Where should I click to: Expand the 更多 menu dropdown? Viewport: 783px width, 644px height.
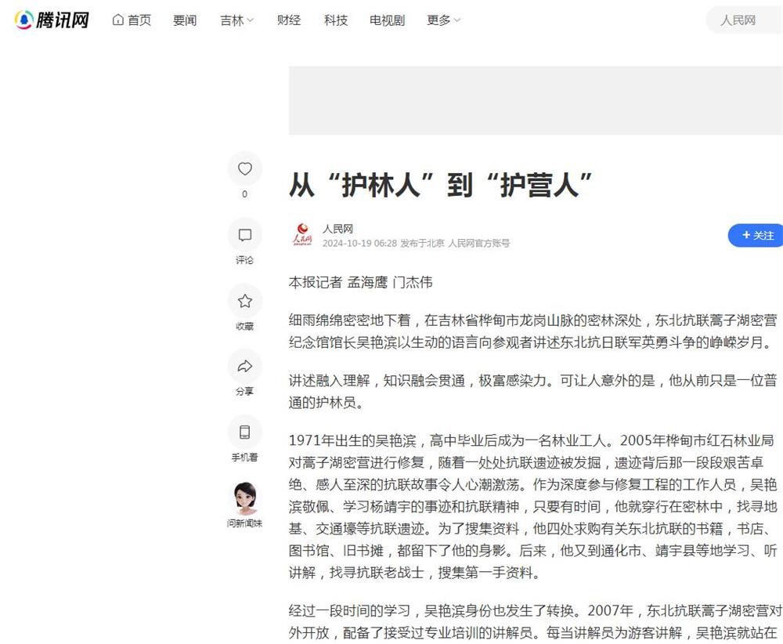pyautogui.click(x=443, y=20)
